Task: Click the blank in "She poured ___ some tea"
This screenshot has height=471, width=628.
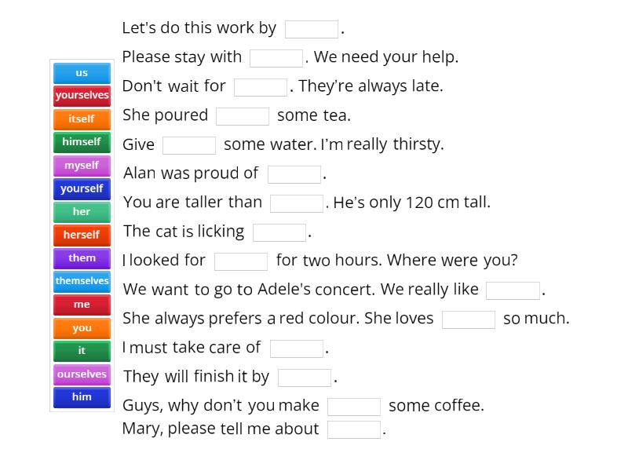Action: (x=243, y=115)
